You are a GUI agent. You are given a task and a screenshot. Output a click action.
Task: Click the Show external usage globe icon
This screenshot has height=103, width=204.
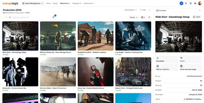tap(181, 66)
